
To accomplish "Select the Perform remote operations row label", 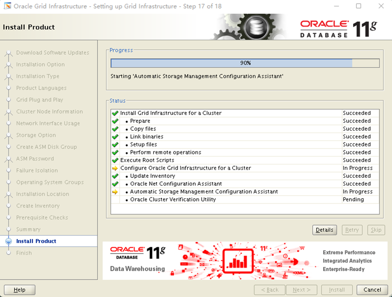I will point(165,153).
